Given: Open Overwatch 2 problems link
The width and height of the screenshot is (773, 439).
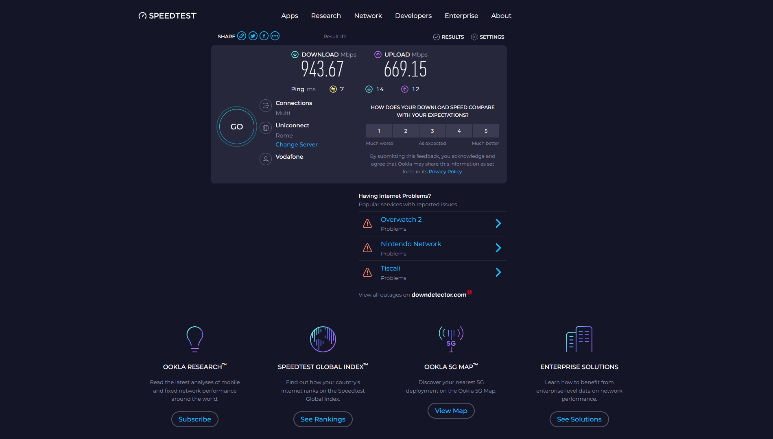Looking at the screenshot, I should (401, 219).
